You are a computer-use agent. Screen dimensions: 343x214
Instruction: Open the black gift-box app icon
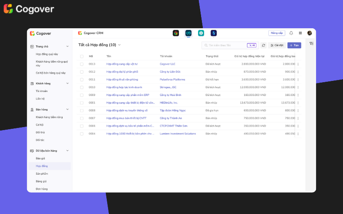(176, 33)
